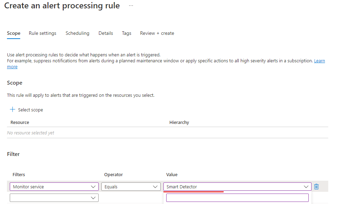Go to the Review + create tab
This screenshot has height=204, width=338.
(x=157, y=33)
